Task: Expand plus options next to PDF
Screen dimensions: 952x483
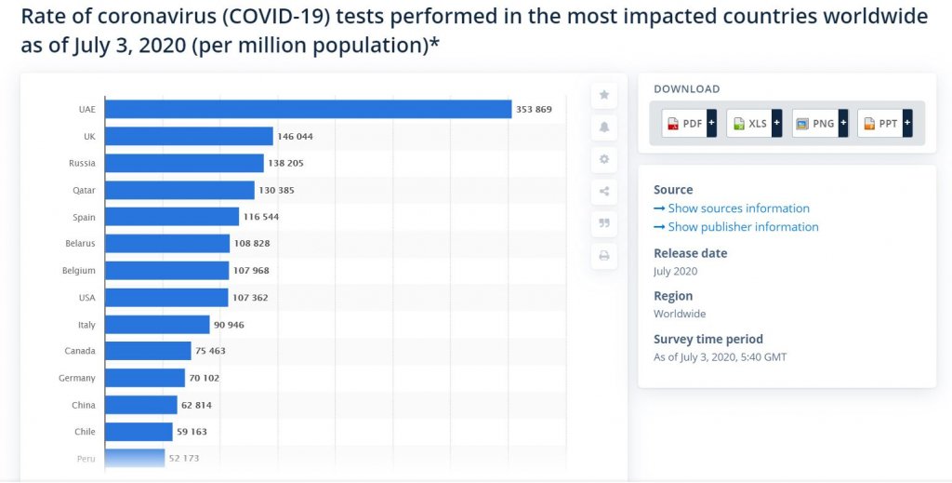Action: coord(711,123)
